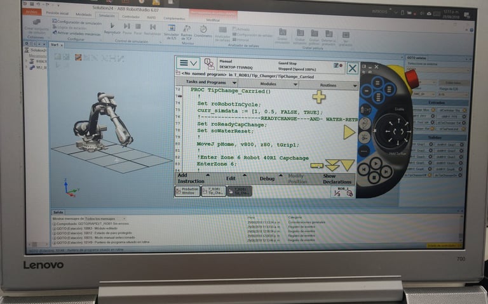Select code line MoveJ pHome, v800, z80

(248, 145)
